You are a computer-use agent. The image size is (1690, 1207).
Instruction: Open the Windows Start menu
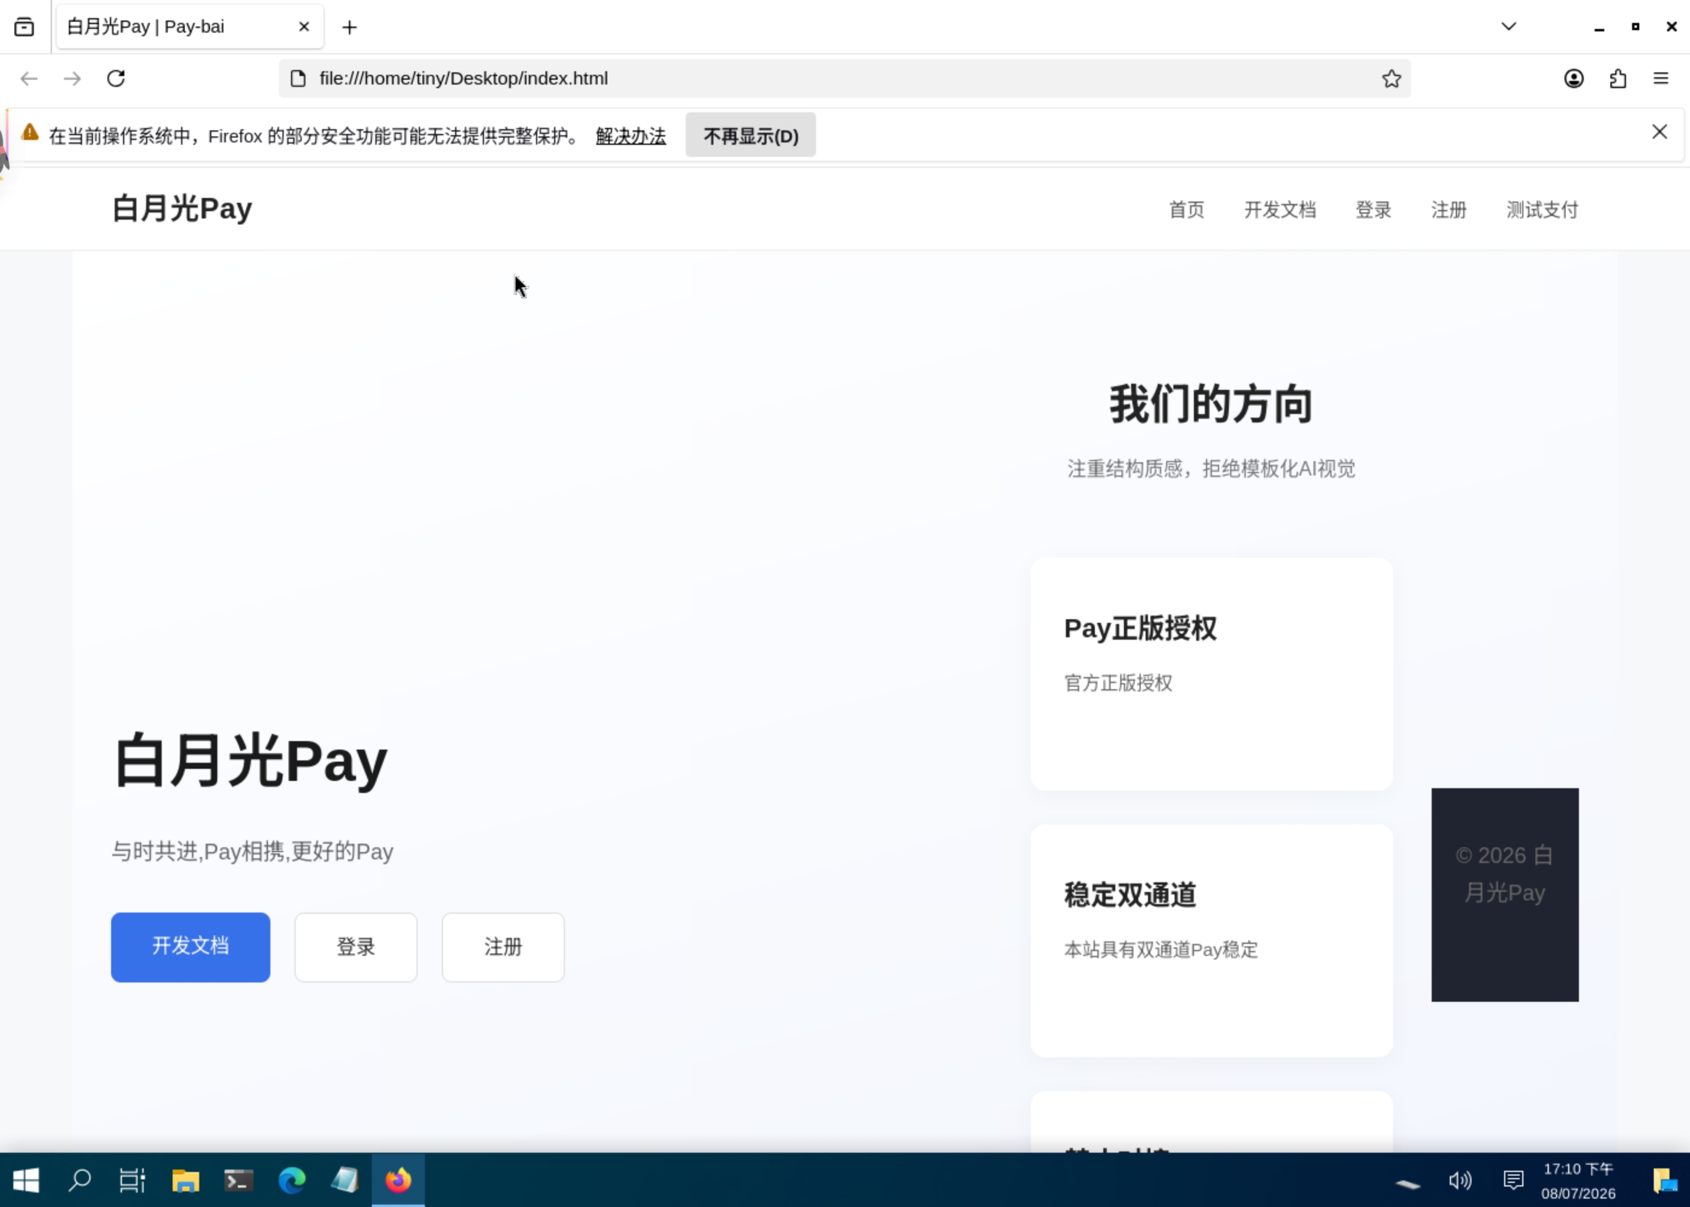(26, 1180)
